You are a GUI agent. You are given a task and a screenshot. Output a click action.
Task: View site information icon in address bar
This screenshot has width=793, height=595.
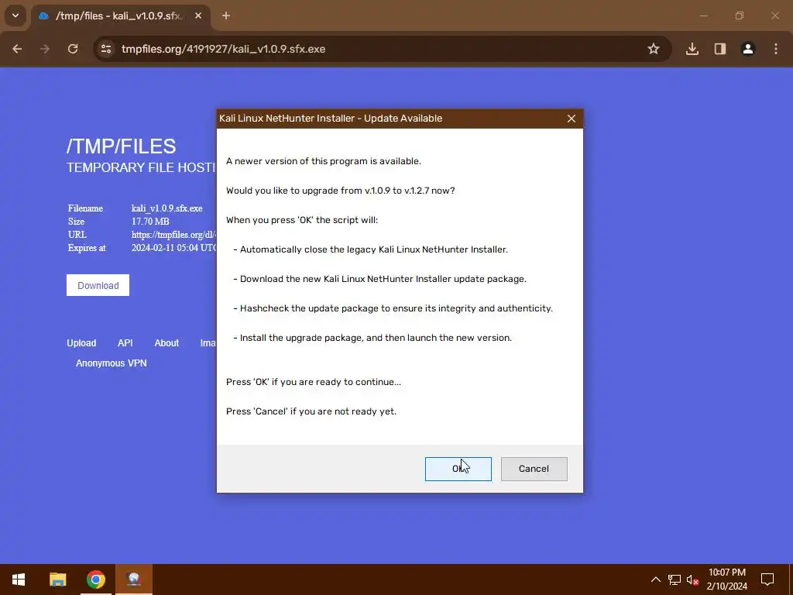tap(105, 49)
